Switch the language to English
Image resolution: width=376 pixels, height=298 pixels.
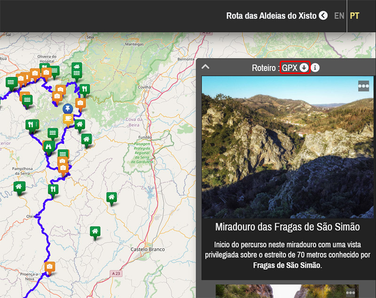(339, 16)
